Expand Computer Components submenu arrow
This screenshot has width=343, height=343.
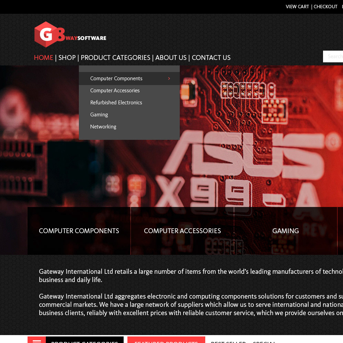[x=169, y=78]
